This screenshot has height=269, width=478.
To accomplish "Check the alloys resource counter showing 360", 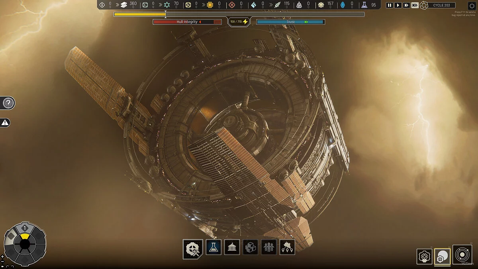I will tap(128, 5).
